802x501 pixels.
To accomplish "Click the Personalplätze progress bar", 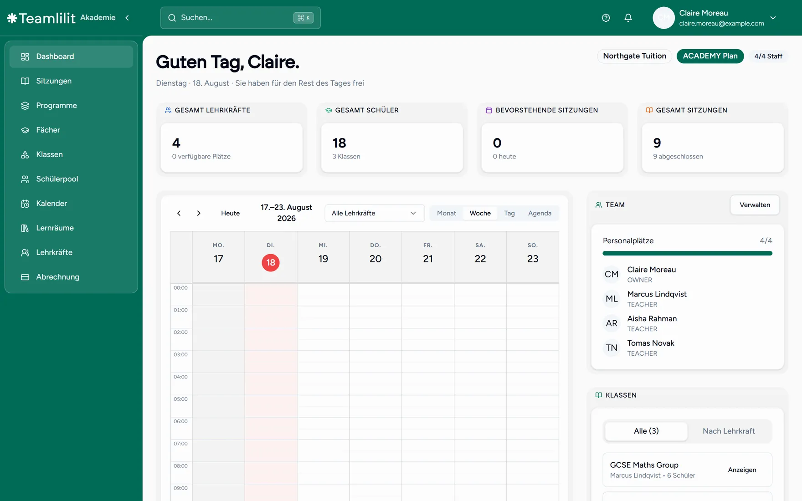I will pos(687,253).
